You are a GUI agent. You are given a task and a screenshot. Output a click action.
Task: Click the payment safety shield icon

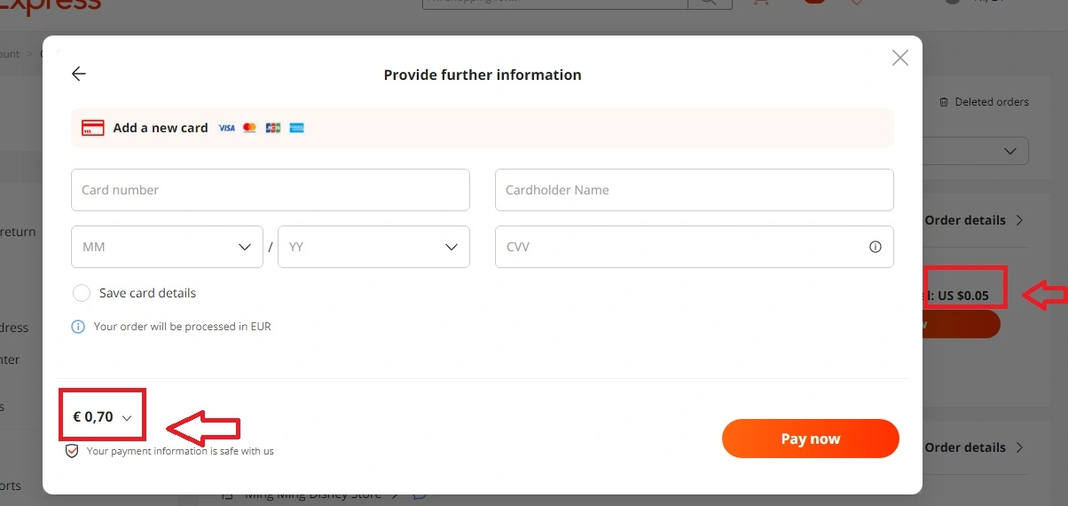point(73,451)
